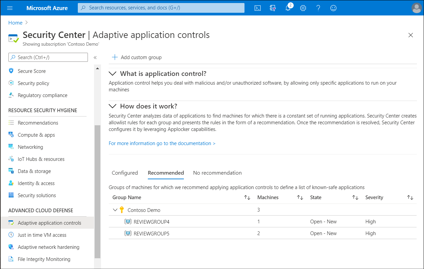424x269 pixels.
Task: Open Adaptive application controls menu item
Action: 47,223
